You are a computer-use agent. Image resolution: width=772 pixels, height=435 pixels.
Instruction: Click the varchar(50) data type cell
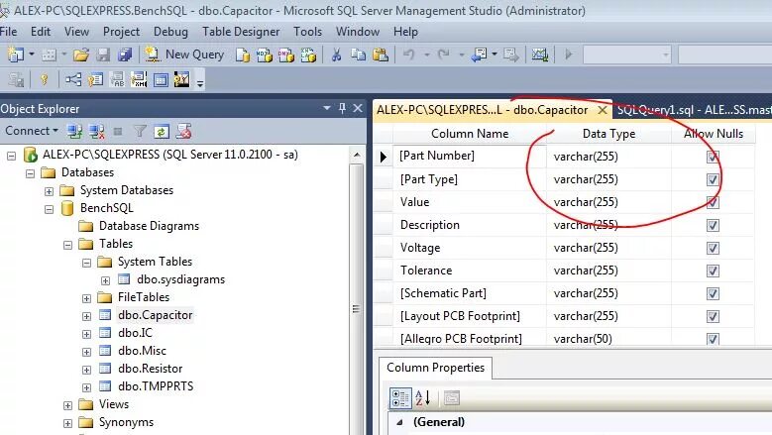tap(608, 339)
